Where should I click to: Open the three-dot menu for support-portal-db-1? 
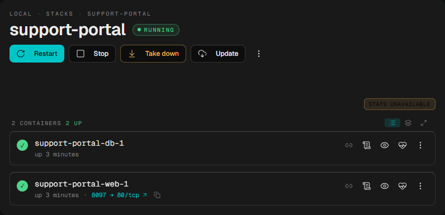420,145
